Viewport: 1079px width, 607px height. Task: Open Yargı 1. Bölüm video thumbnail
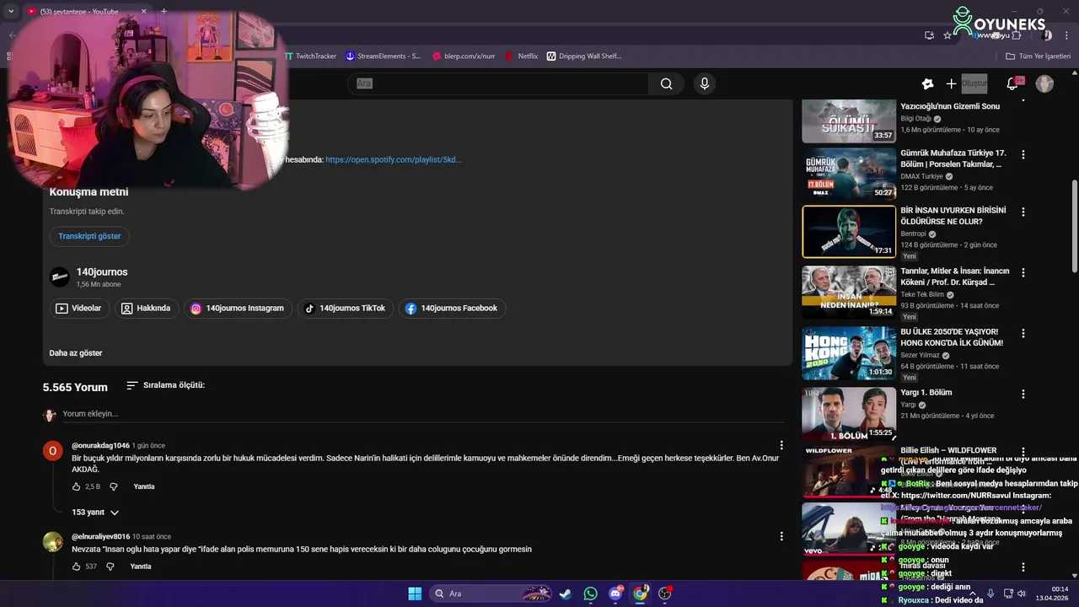849,413
